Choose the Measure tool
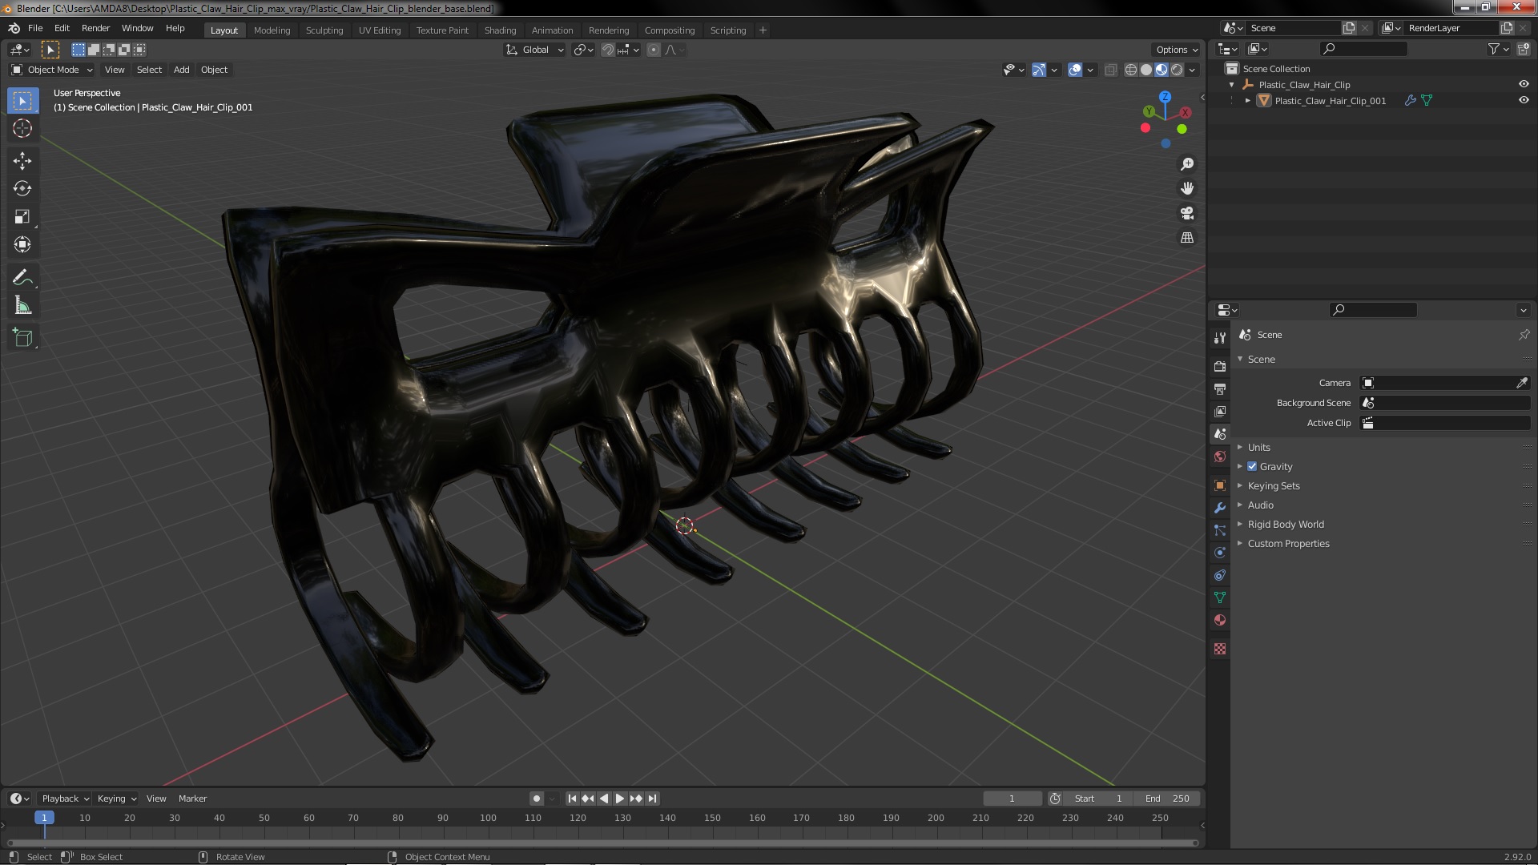 (x=22, y=306)
